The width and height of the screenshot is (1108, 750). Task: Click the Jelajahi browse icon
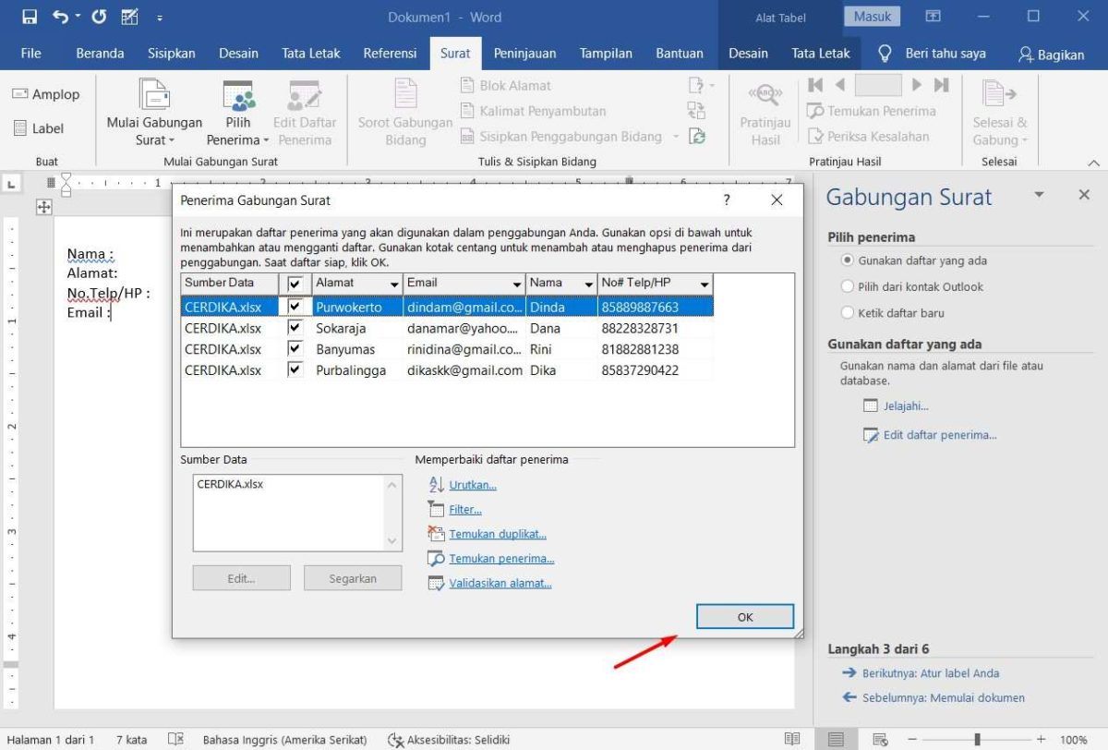tap(871, 405)
